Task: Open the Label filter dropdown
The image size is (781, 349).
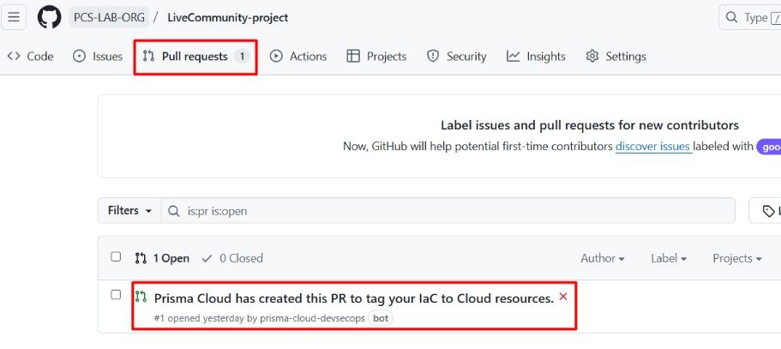Action: [669, 258]
